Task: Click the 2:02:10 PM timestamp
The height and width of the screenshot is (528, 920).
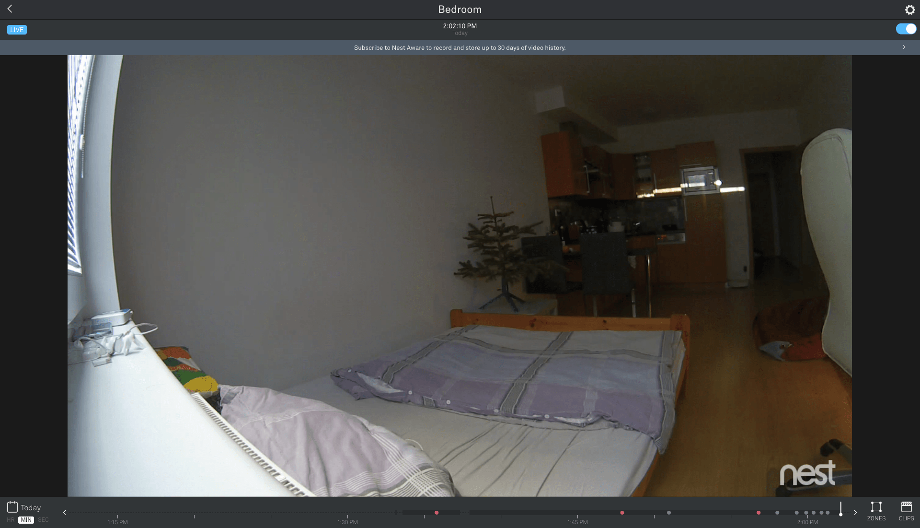Action: pyautogui.click(x=460, y=26)
